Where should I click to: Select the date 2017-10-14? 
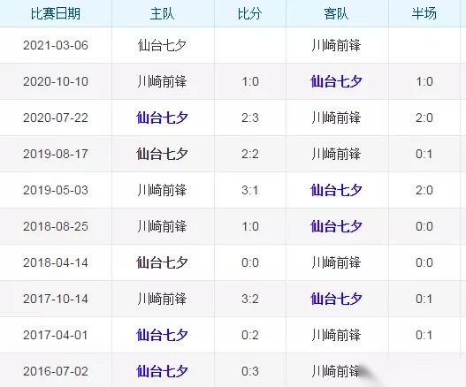tap(56, 300)
